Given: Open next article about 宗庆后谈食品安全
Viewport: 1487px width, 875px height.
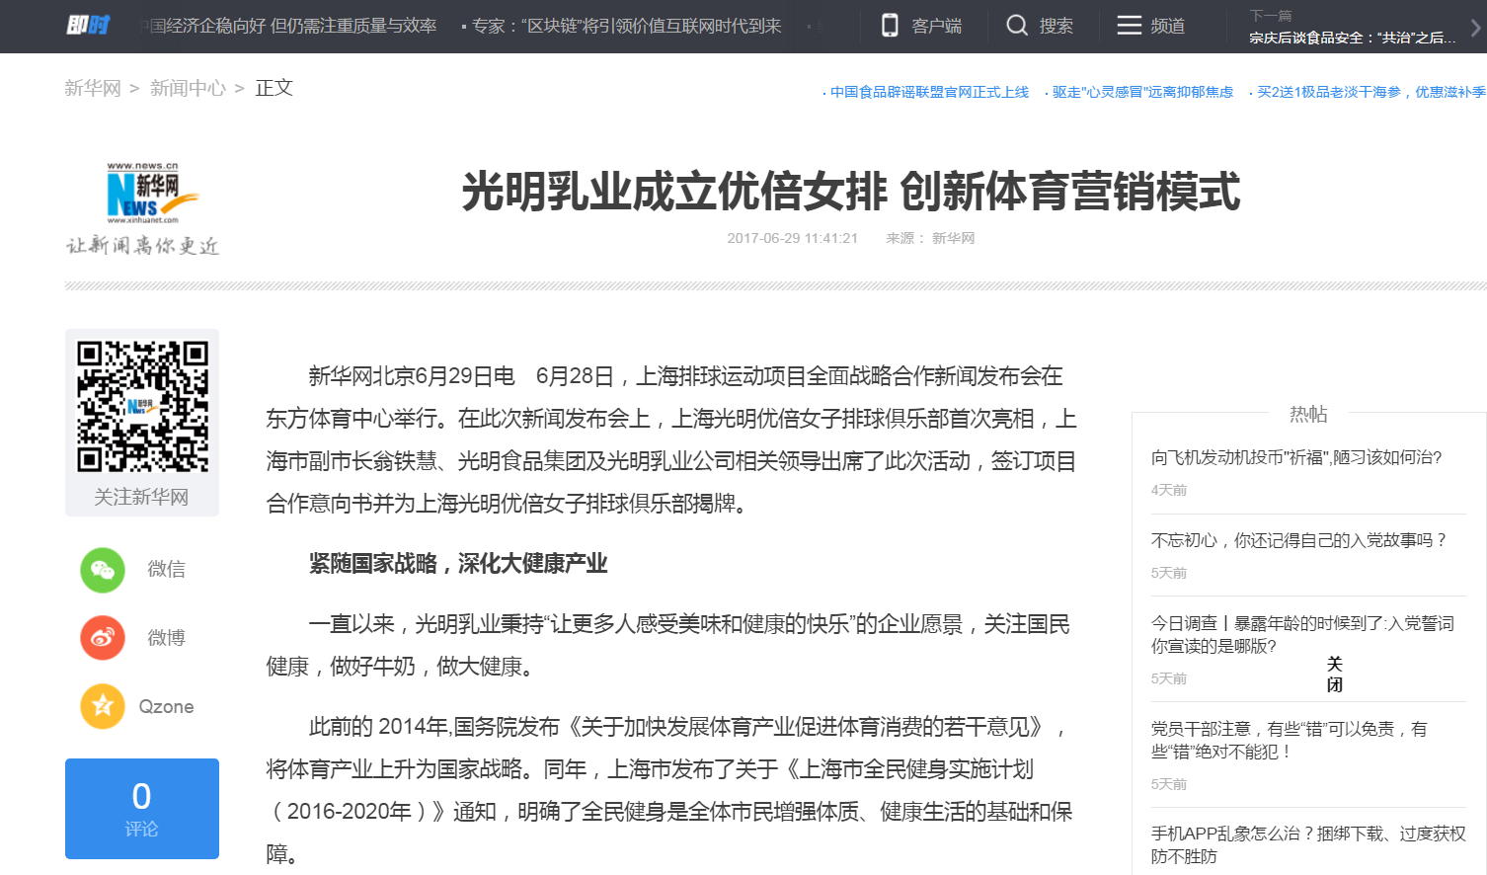Looking at the screenshot, I should (1353, 37).
